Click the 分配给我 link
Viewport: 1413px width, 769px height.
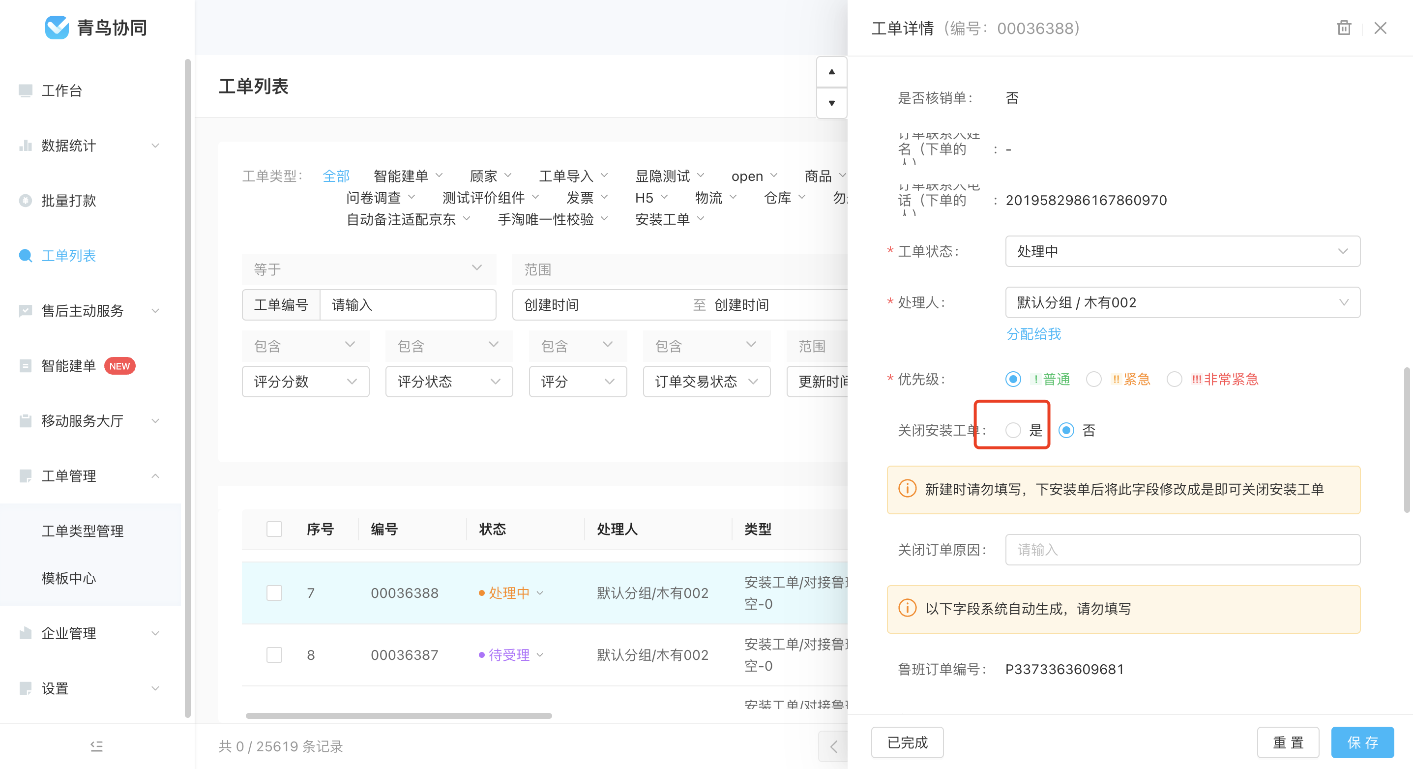[1033, 333]
